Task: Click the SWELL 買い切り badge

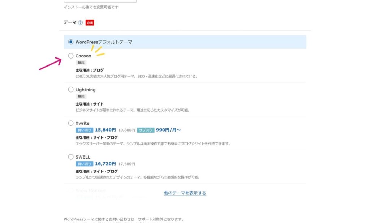Action: click(x=84, y=164)
